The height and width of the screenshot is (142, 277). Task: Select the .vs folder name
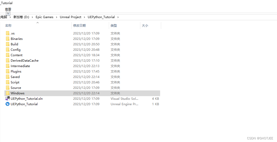click(12, 33)
